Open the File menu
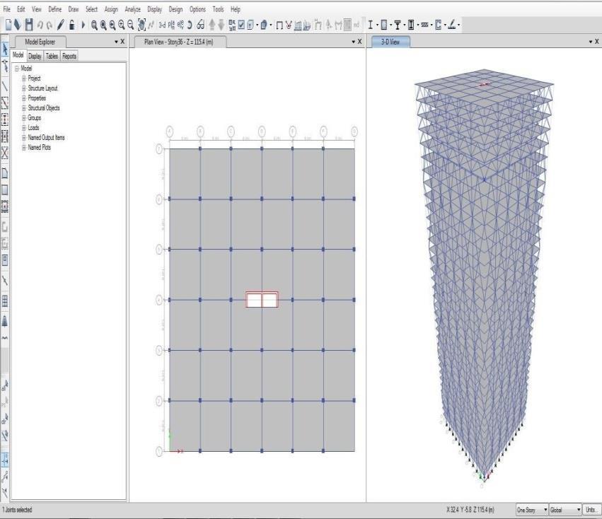Screen dimensions: 602x519 point(7,8)
